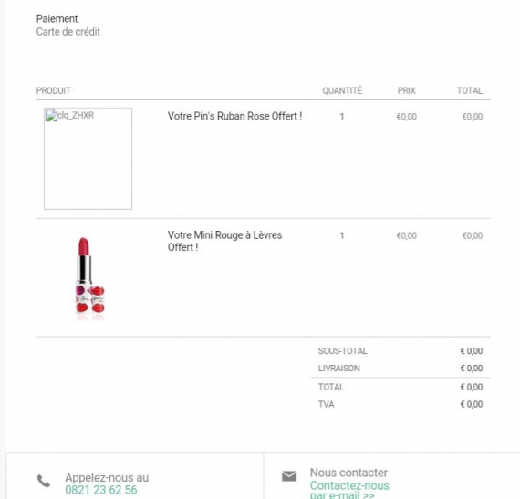Call the 0821 23 62 56 number link
The image size is (520, 499).
101,490
